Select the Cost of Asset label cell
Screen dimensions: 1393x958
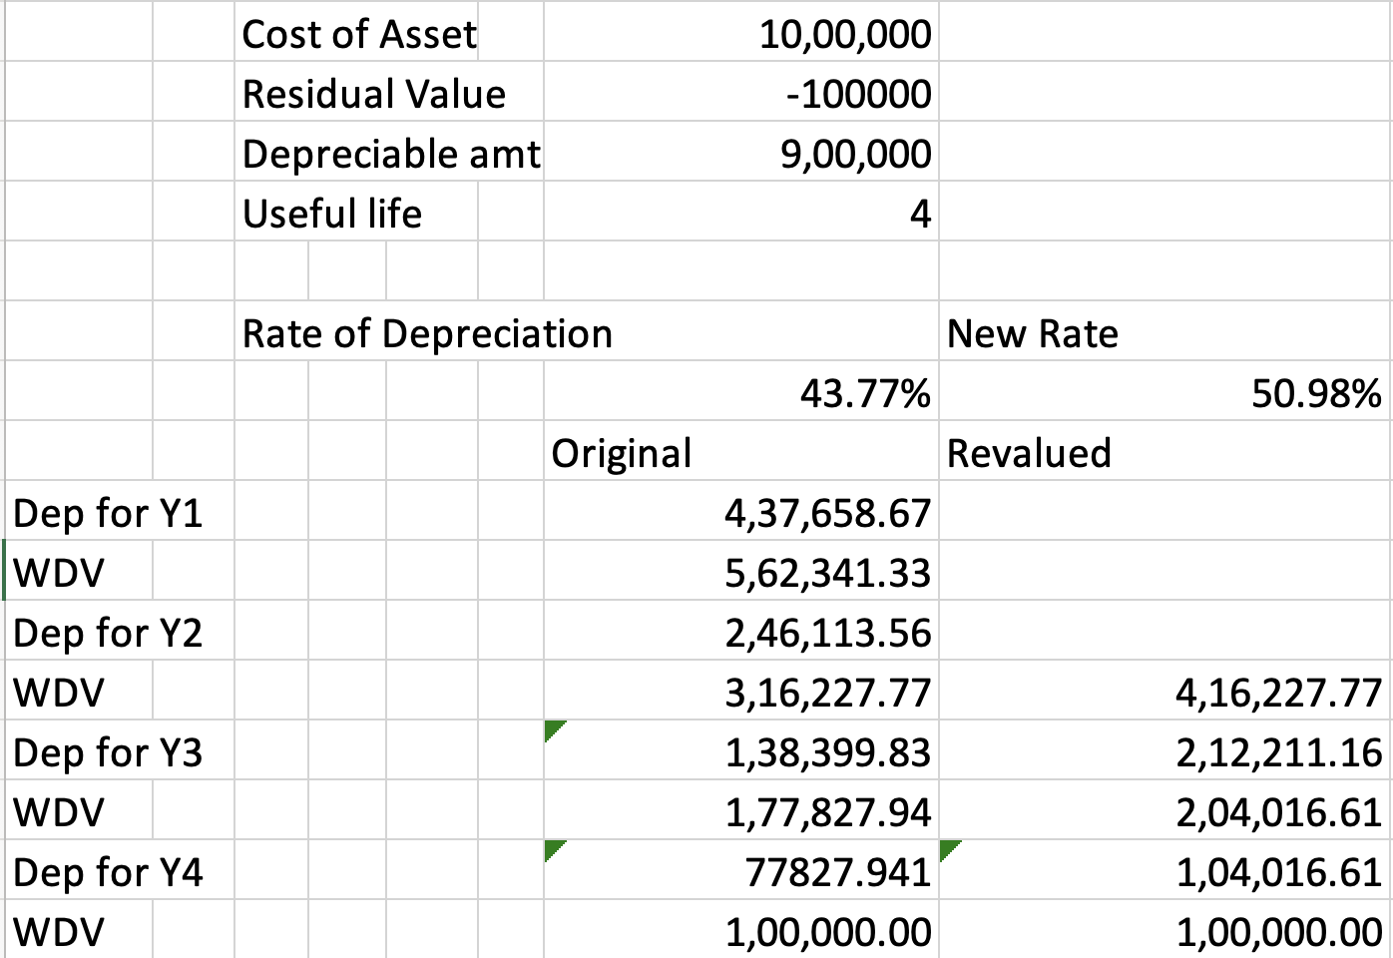click(x=359, y=35)
